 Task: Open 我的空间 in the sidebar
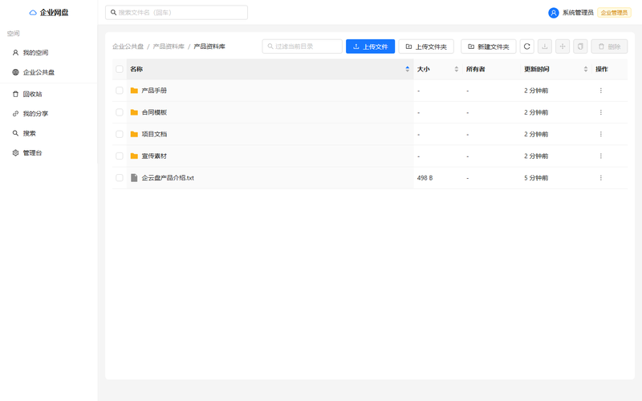point(48,53)
